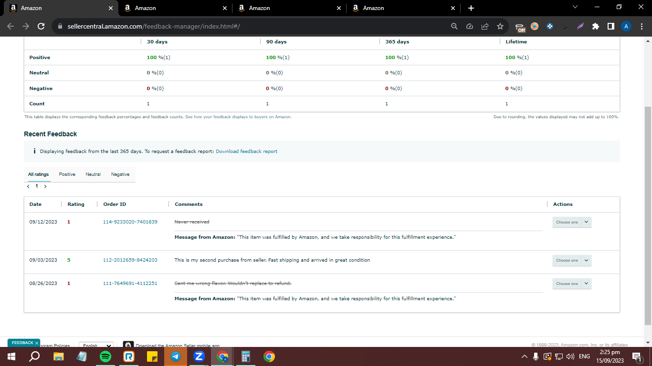Image resolution: width=652 pixels, height=366 pixels.
Task: Open the RingCentral taskbar icon
Action: click(129, 356)
